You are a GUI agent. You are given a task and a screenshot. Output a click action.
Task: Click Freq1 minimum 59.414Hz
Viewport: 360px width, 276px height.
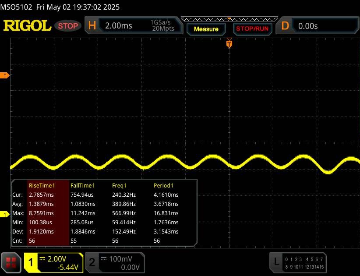click(x=124, y=222)
